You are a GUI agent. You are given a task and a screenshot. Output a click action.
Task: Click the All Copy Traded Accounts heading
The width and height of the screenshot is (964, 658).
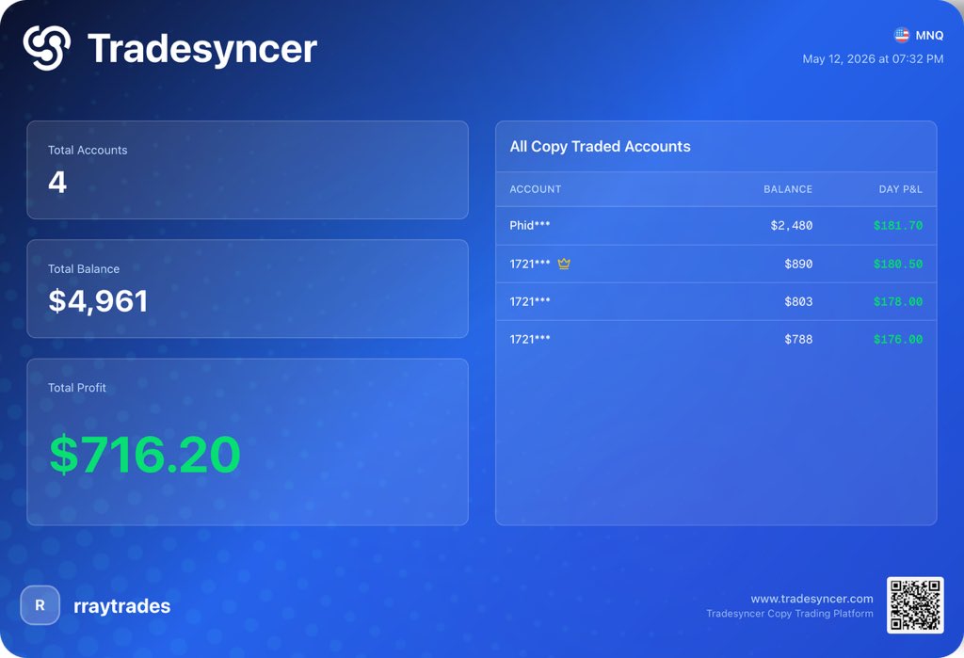click(x=600, y=146)
